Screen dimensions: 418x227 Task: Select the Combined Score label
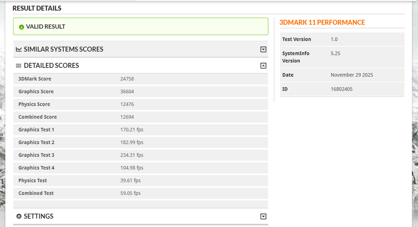point(38,117)
